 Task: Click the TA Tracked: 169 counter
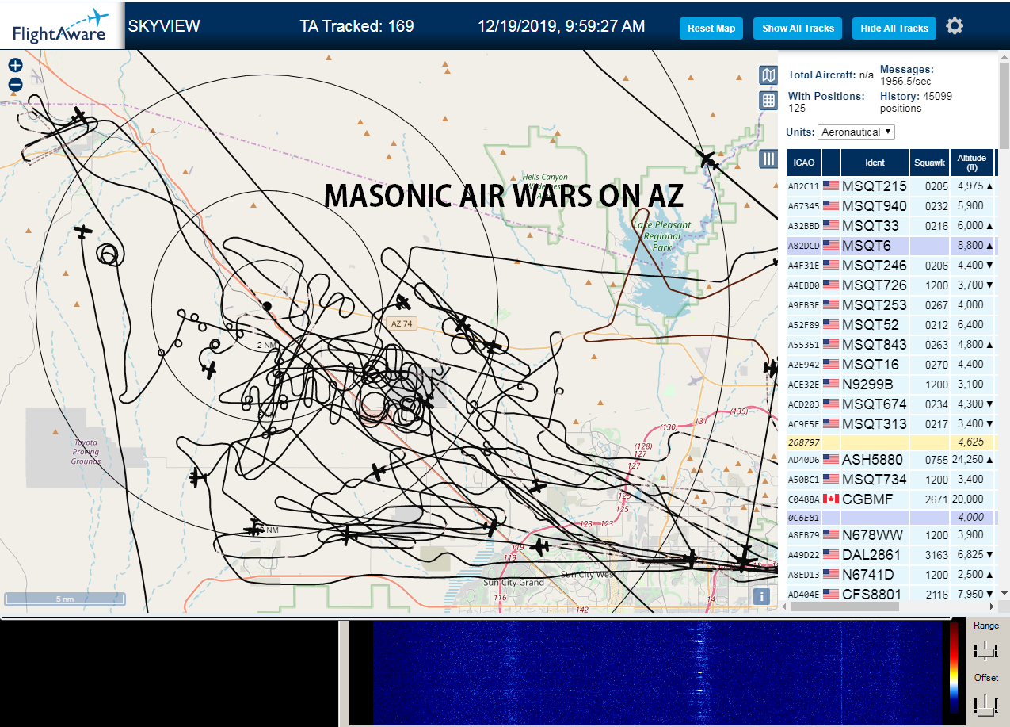coord(356,26)
